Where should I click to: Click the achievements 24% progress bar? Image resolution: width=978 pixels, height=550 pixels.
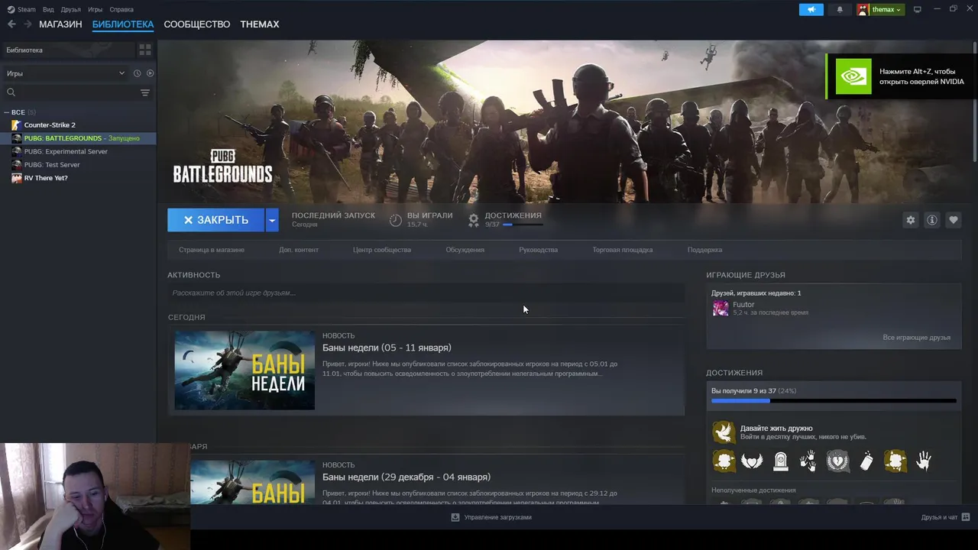coord(834,400)
